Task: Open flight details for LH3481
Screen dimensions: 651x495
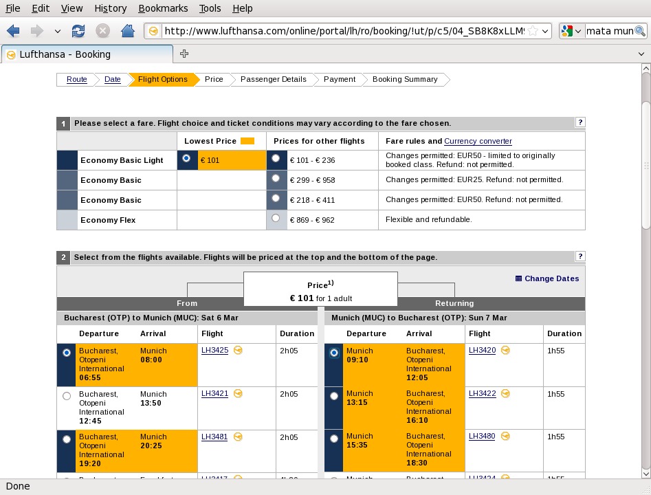Action: click(x=214, y=437)
